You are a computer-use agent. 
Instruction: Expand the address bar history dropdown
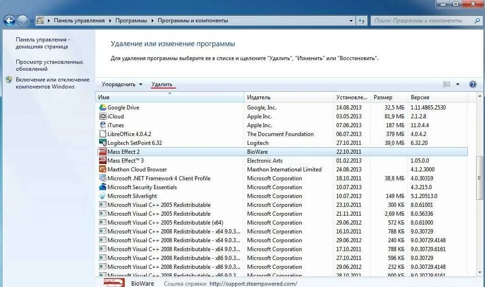click(x=351, y=21)
